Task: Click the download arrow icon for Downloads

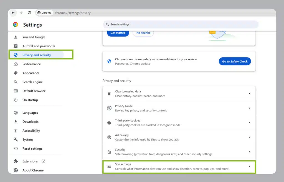Action: tap(16, 121)
